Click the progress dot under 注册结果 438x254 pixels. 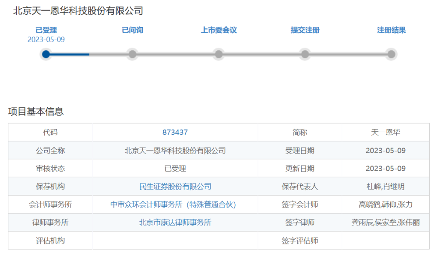pyautogui.click(x=391, y=54)
